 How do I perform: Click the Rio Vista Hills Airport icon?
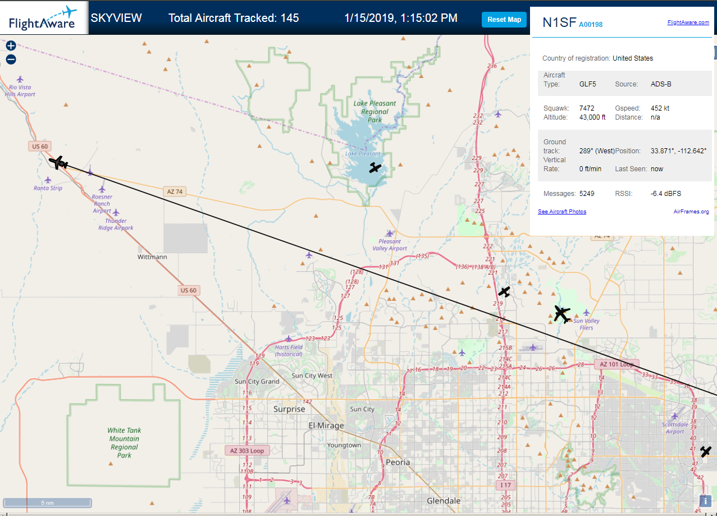(20, 79)
